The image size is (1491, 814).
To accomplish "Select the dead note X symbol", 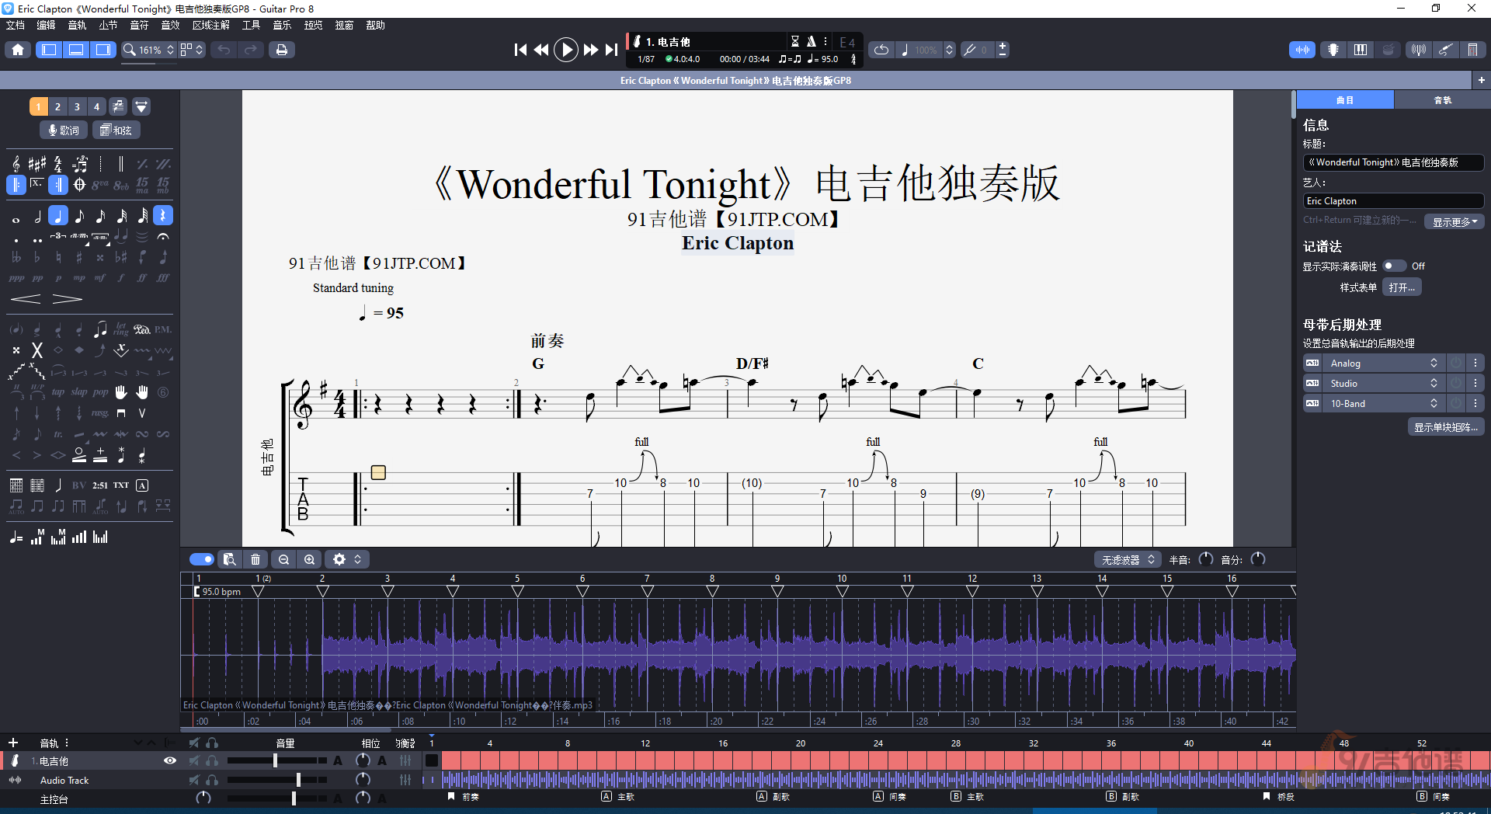I will [36, 350].
